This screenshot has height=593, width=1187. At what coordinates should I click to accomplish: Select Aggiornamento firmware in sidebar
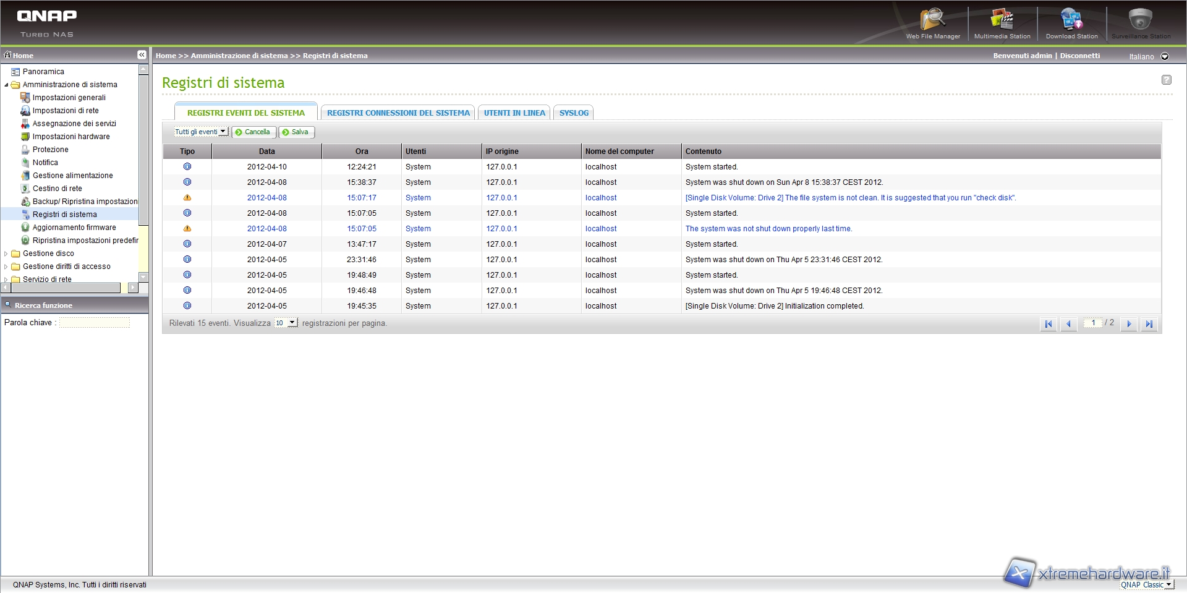74,228
